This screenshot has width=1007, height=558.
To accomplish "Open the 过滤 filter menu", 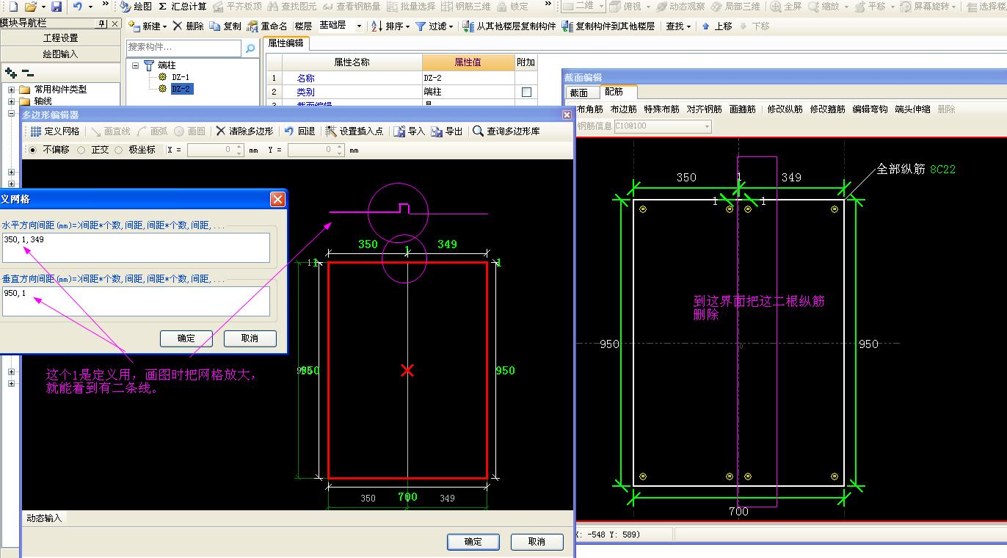I will tap(435, 26).
